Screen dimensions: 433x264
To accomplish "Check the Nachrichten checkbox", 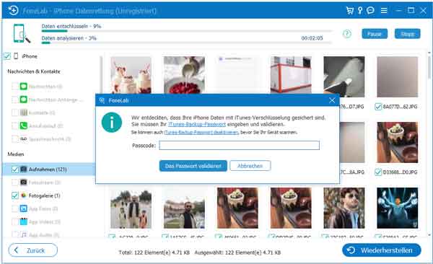I will tap(15, 87).
